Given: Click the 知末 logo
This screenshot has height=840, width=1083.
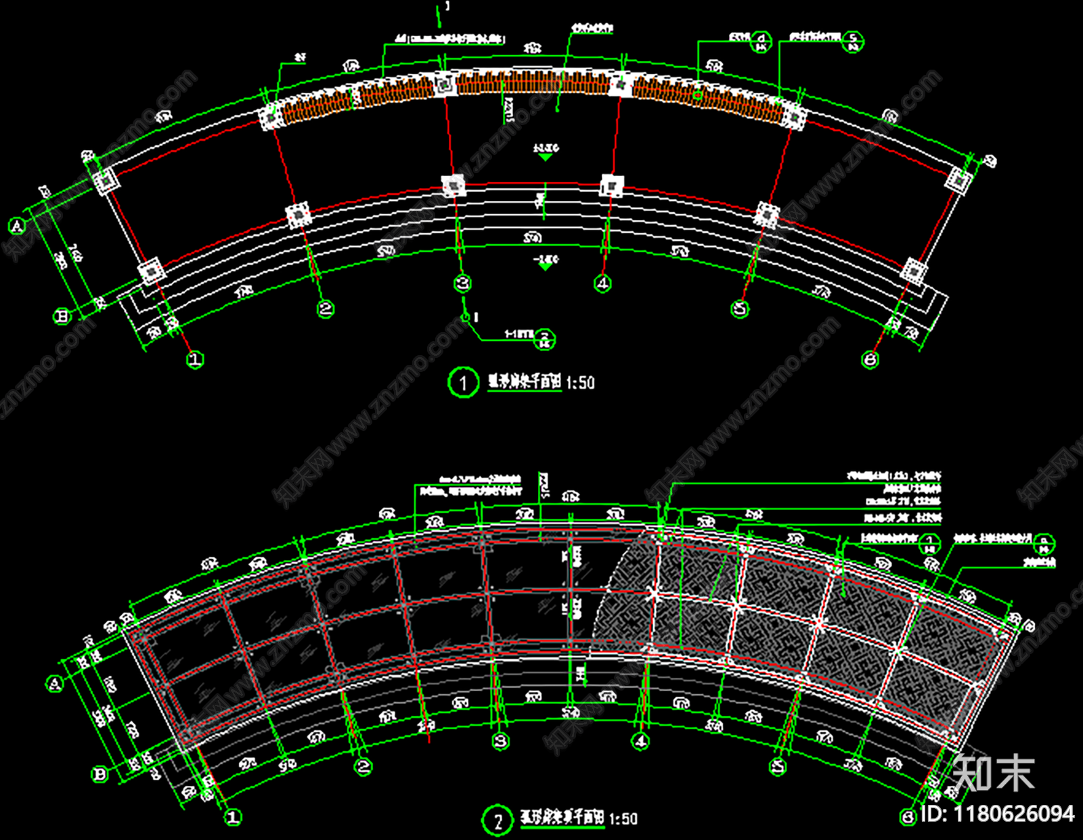Looking at the screenshot, I should (x=993, y=773).
